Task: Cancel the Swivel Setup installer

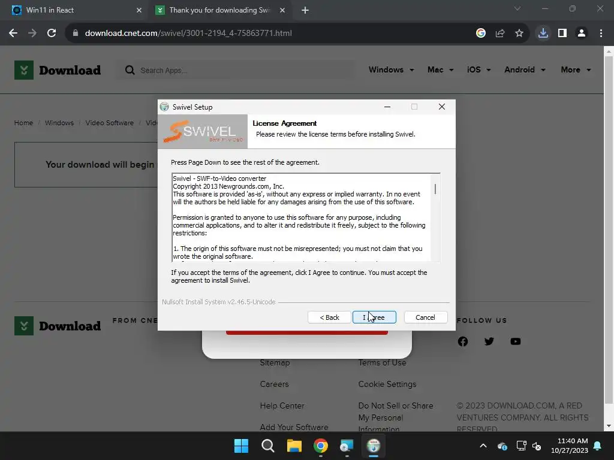Action: (425, 317)
